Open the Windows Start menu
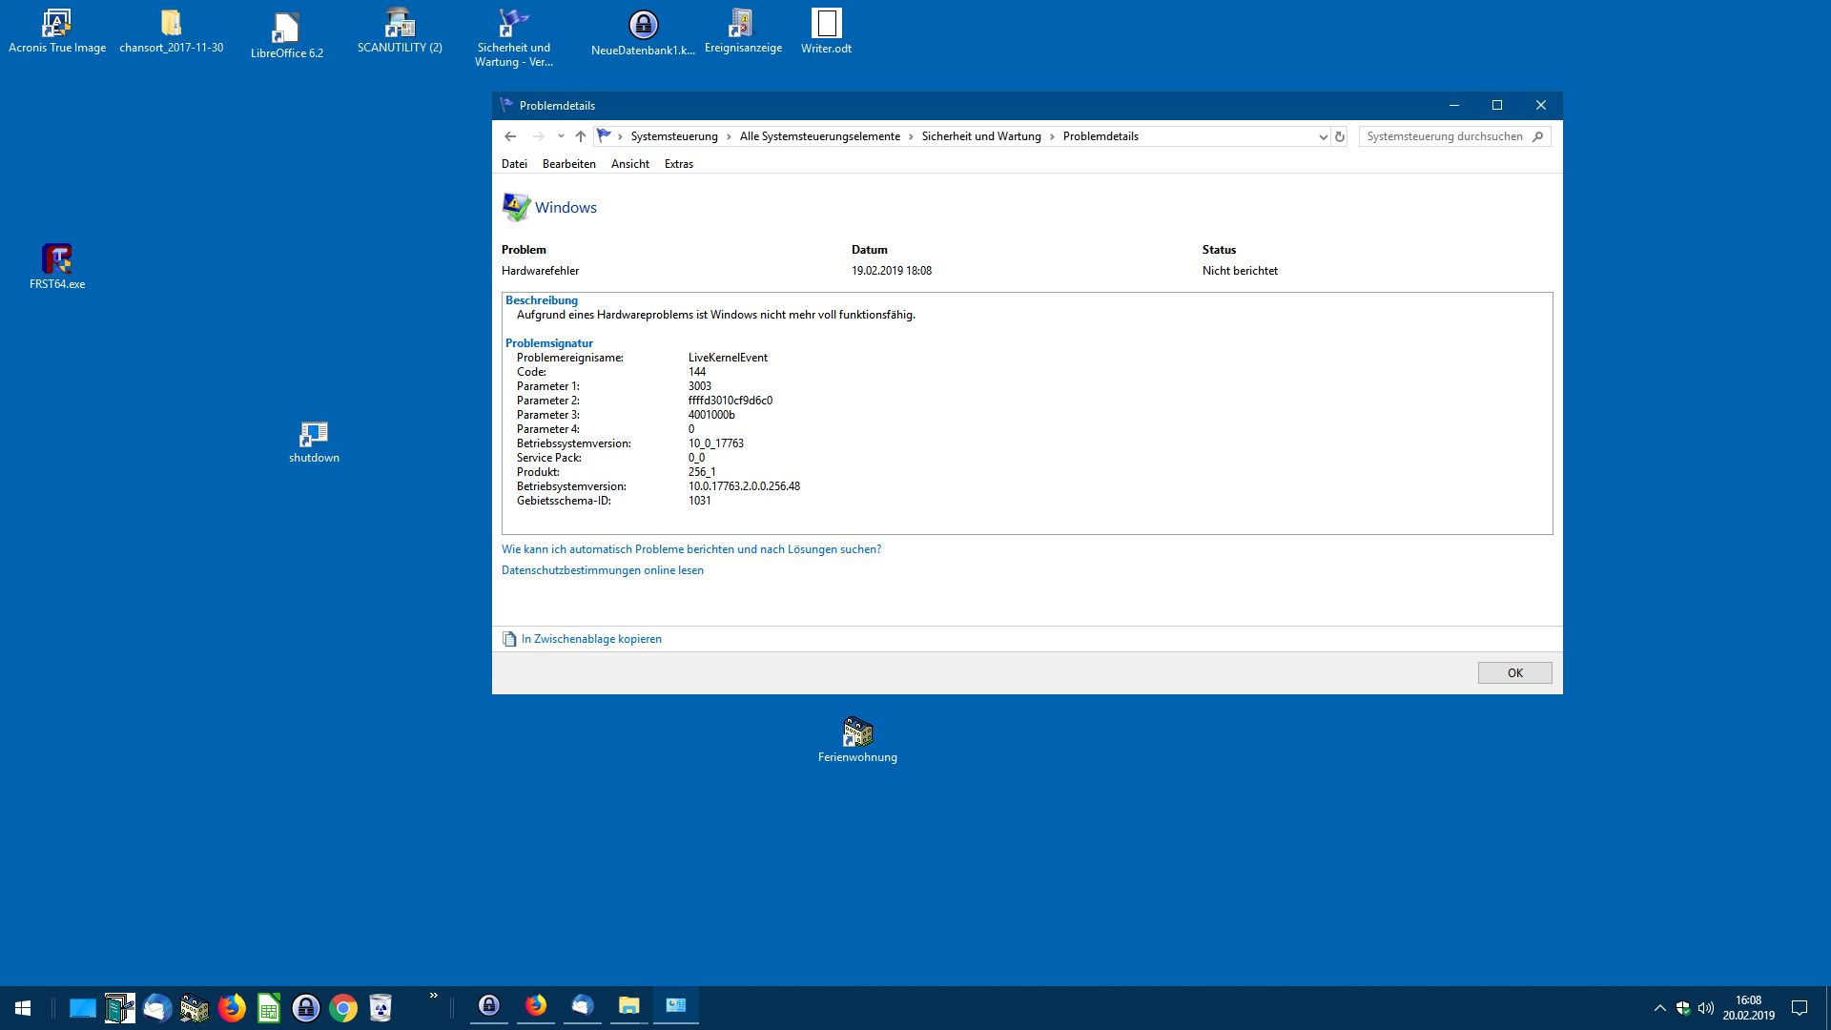The height and width of the screenshot is (1030, 1831). (x=23, y=1008)
